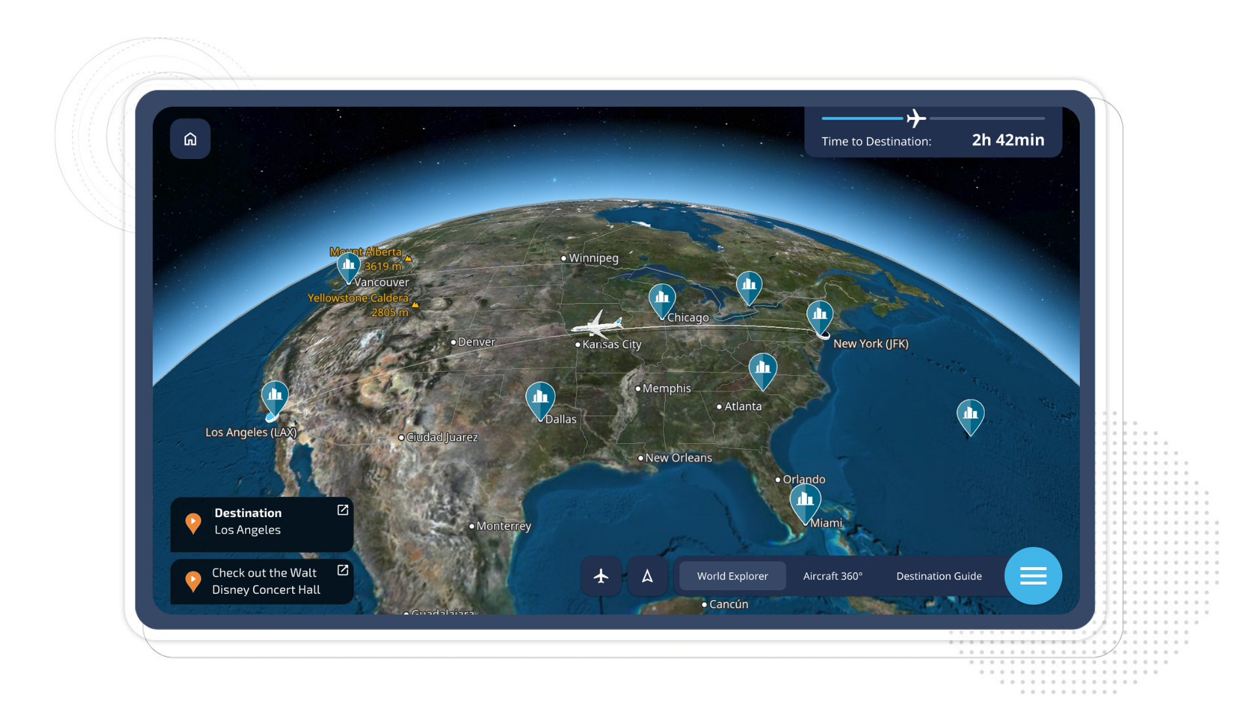Select the city pin at Miami

click(x=805, y=504)
